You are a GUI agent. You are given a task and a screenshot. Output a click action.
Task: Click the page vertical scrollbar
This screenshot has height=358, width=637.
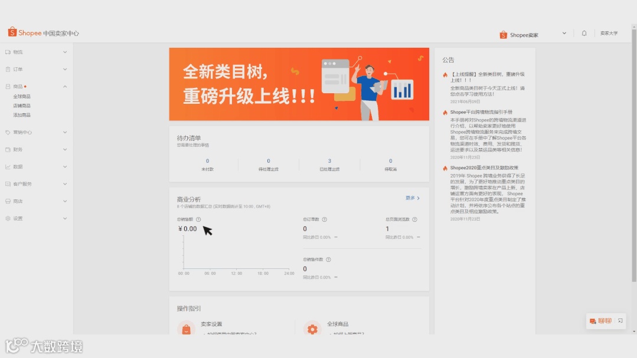click(633, 156)
